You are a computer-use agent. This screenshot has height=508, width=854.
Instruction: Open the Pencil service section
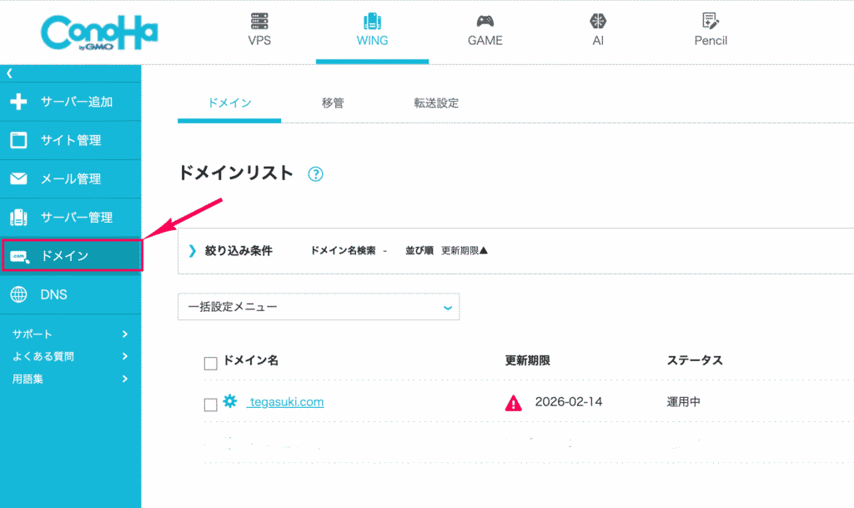pyautogui.click(x=711, y=30)
